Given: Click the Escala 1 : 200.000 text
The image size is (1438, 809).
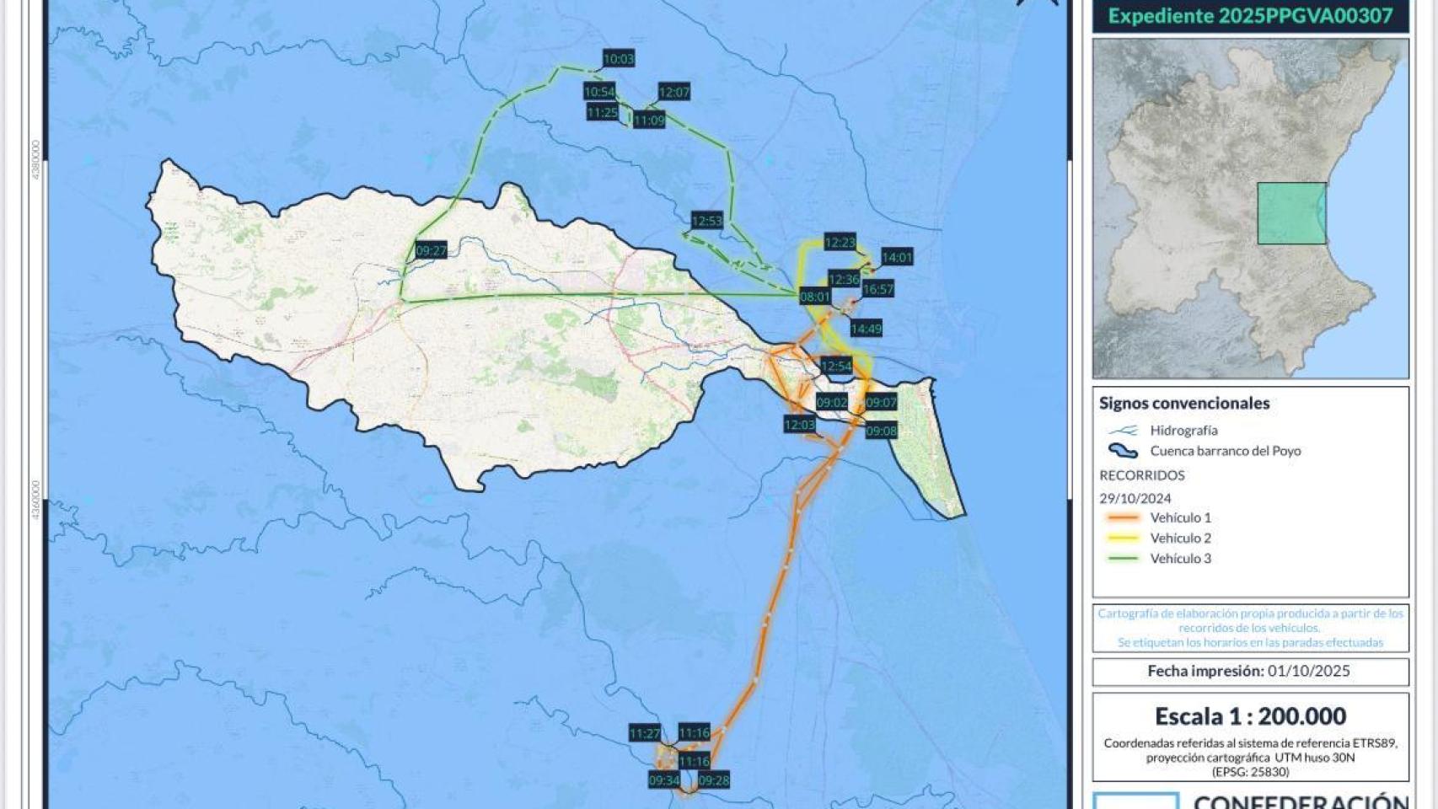Looking at the screenshot, I should (1250, 716).
